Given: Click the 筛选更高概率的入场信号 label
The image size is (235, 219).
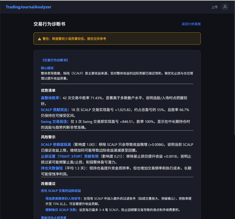Looking at the screenshot, I should 63,199.
